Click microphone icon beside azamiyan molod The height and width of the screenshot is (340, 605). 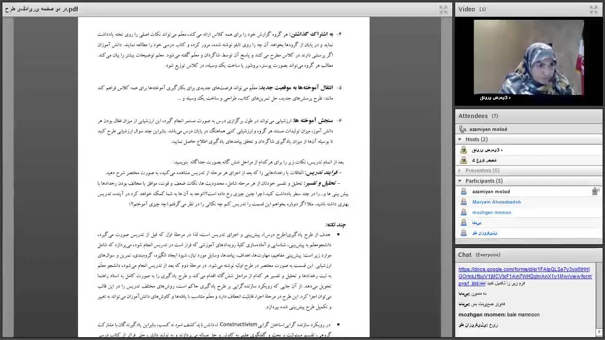click(x=595, y=191)
